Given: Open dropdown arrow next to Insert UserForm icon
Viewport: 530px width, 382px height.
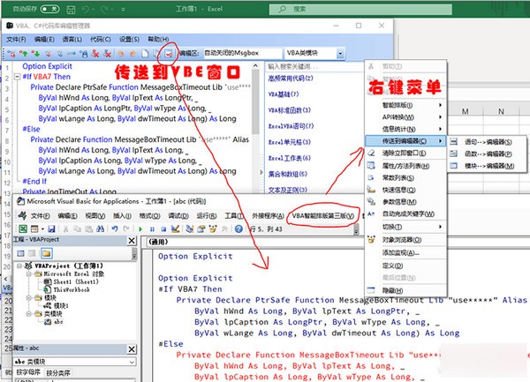Looking at the screenshot, I should [42, 228].
